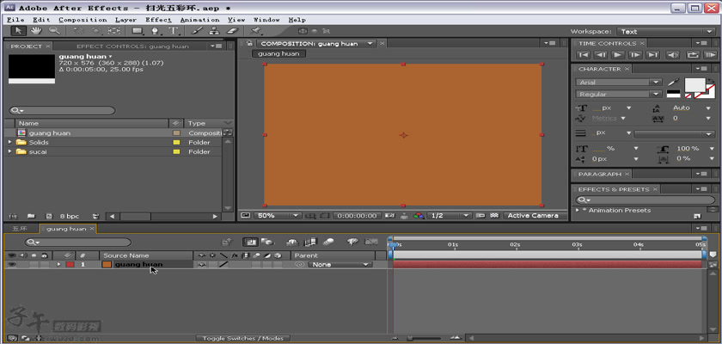Open the Parent None dropdown

340,264
